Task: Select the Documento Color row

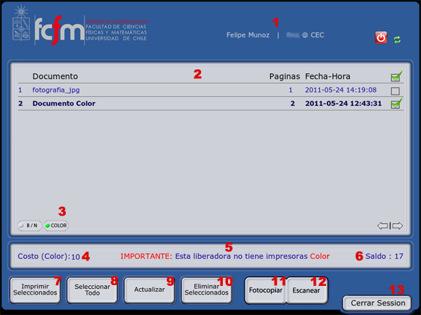Action: coord(211,104)
